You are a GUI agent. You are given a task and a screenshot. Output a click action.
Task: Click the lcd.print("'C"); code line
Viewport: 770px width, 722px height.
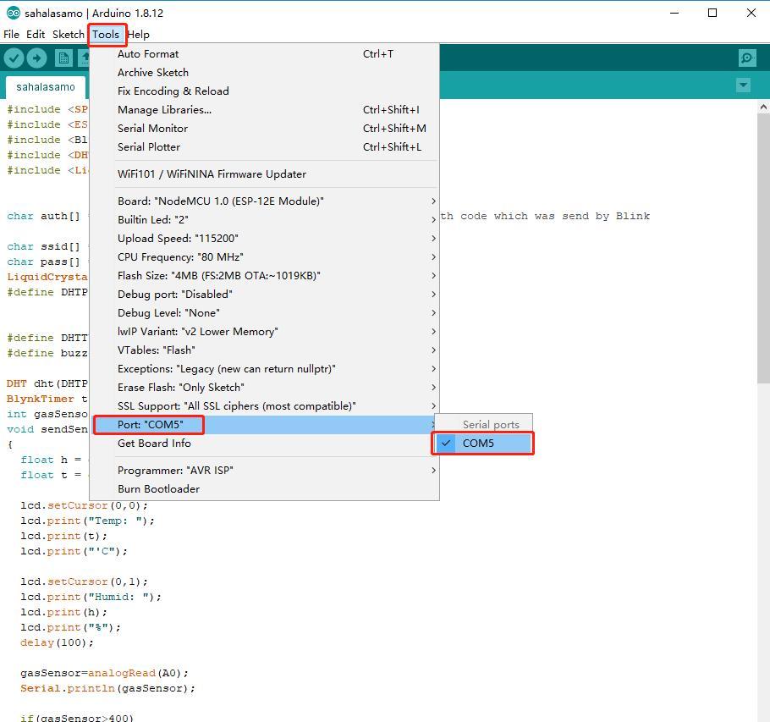point(74,552)
